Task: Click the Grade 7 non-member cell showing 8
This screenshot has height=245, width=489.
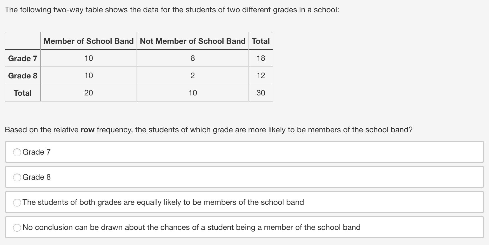Action: [192, 58]
